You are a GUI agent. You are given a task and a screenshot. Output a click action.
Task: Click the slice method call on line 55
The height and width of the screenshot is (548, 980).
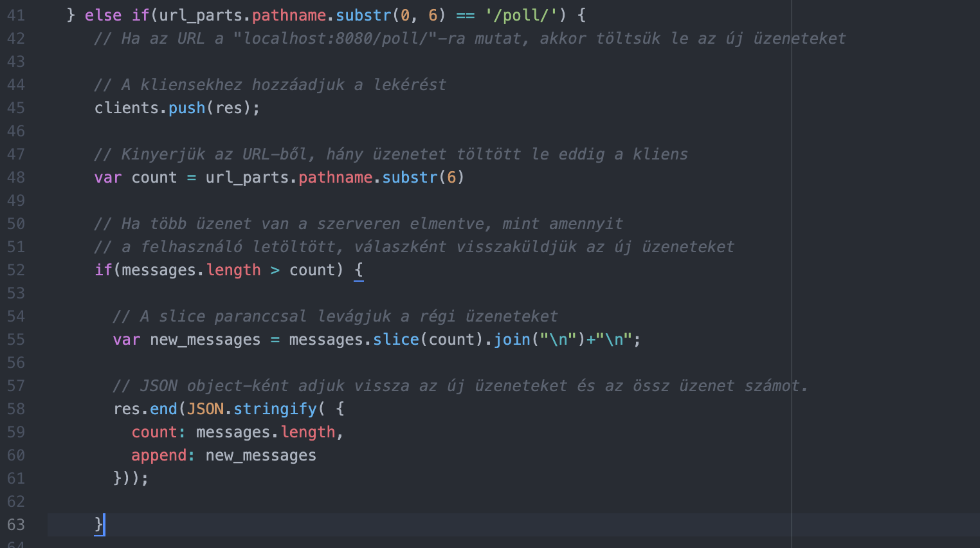click(396, 340)
